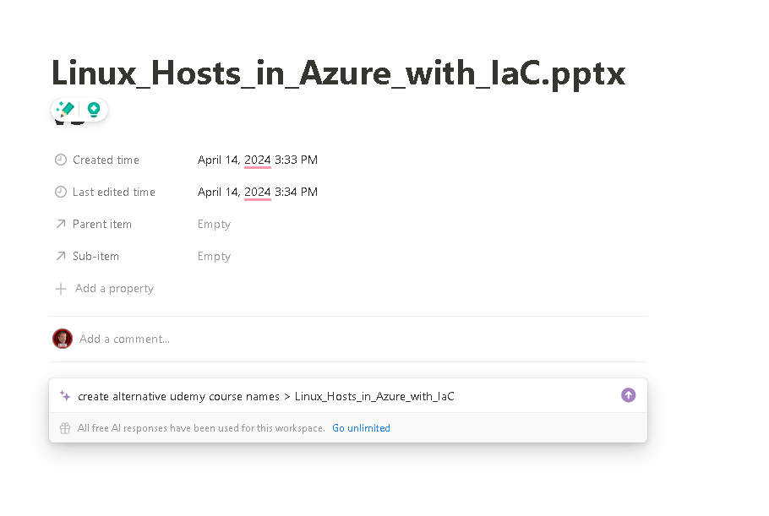Click the magic pencil AI writing icon
This screenshot has width=769, height=516.
pos(65,109)
